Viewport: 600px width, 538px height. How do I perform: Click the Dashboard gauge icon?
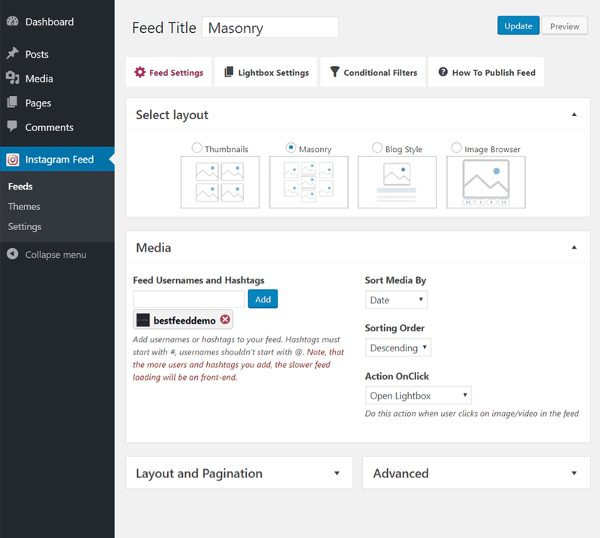coord(13,22)
